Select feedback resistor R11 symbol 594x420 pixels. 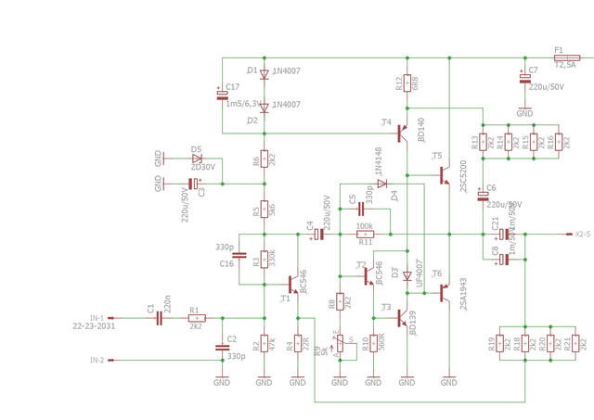click(365, 235)
